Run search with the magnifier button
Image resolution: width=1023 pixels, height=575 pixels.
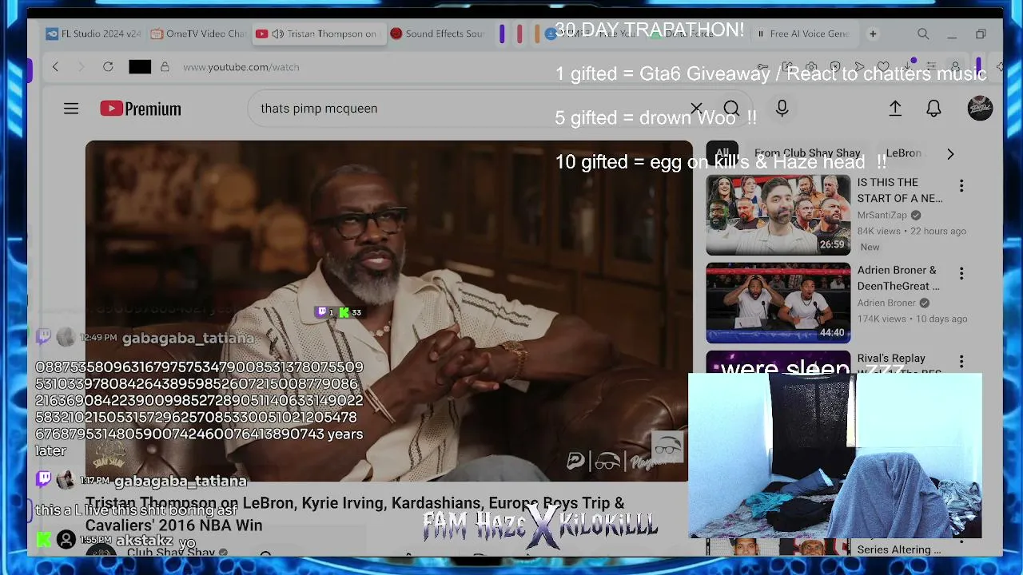731,109
